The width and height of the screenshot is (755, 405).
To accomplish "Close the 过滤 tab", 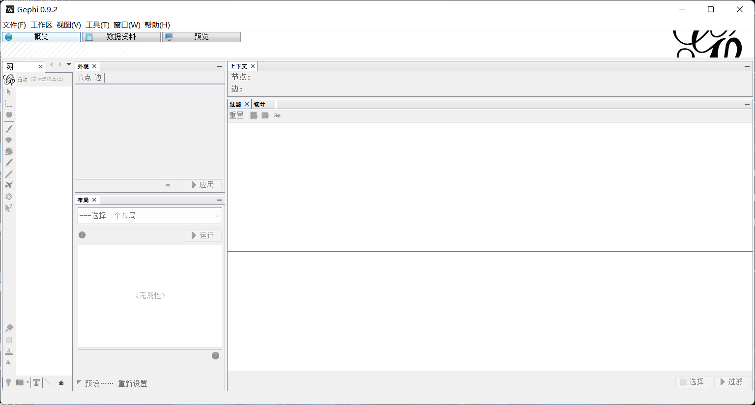I will point(247,104).
